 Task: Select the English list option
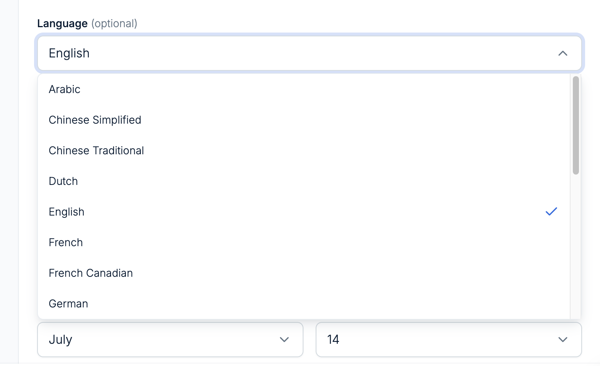[x=304, y=212]
